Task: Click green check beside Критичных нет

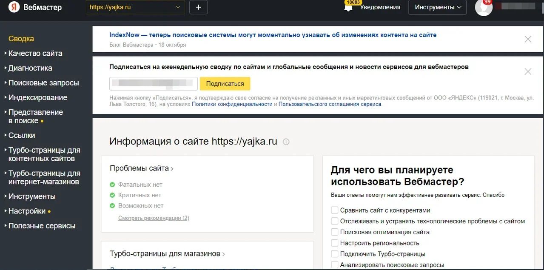Action: pos(112,195)
